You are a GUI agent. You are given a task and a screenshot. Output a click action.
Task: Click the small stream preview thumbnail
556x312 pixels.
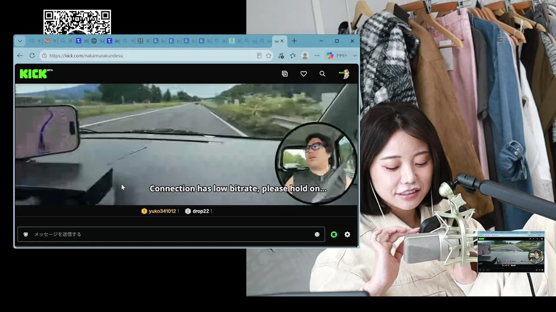511,252
